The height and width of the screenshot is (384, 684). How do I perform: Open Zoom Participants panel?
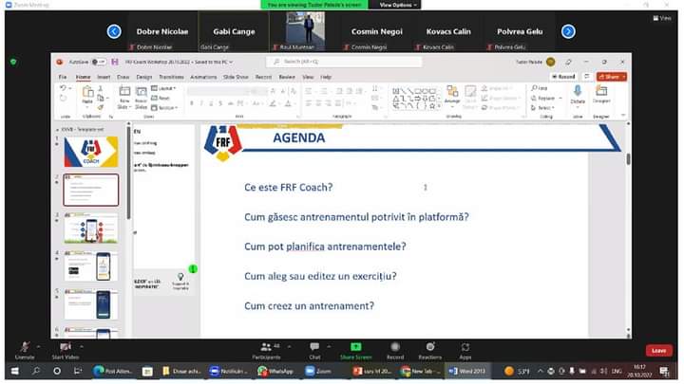point(267,351)
